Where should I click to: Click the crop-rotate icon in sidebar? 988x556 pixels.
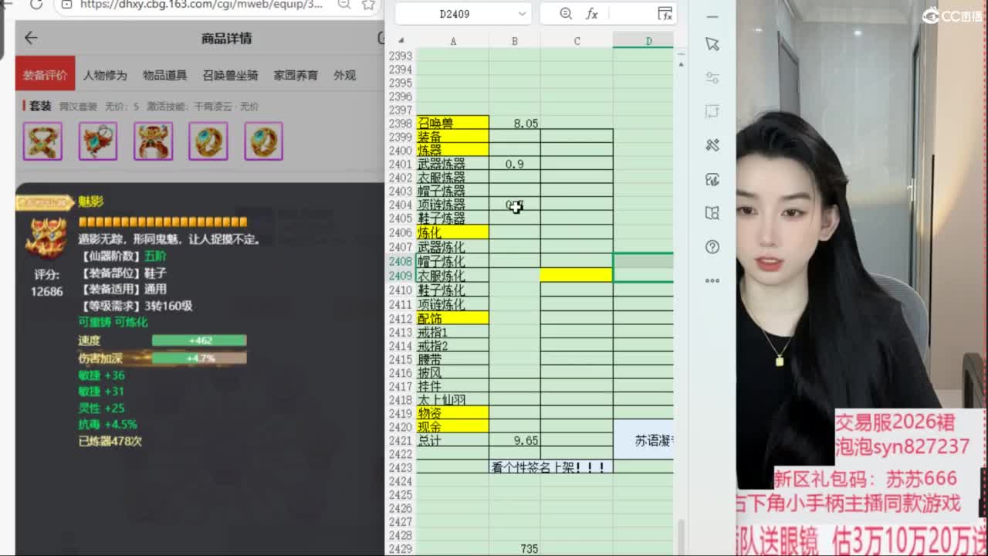(712, 111)
